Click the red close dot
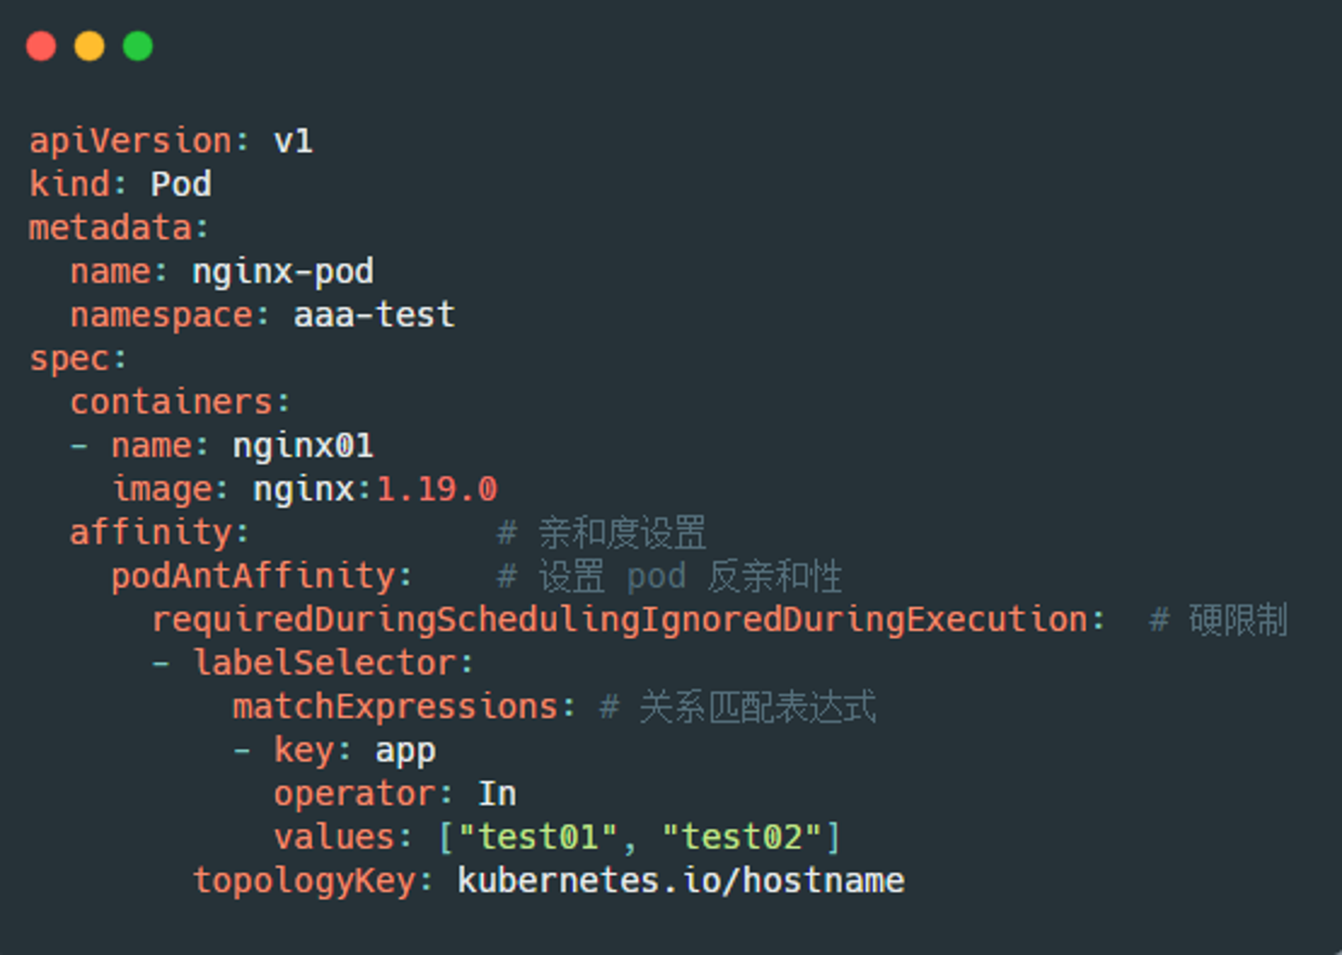Viewport: 1342px width, 955px height. 41,46
